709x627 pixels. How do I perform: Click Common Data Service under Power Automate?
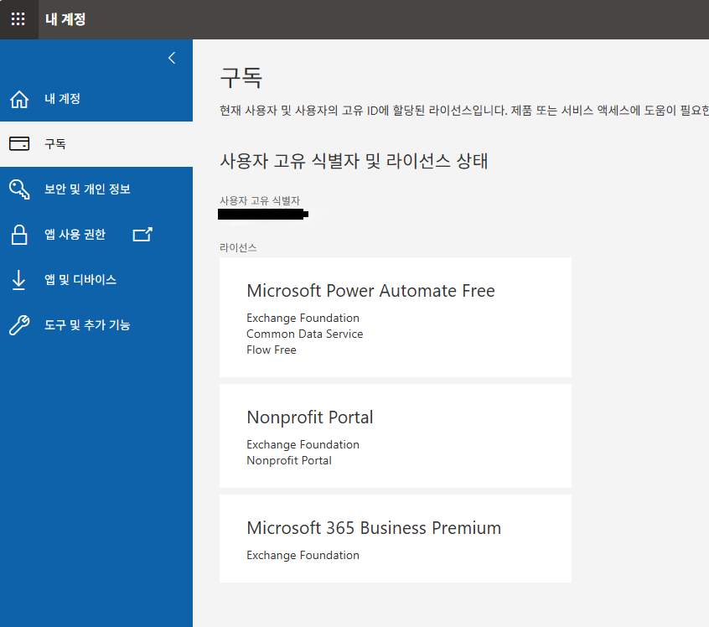point(305,334)
